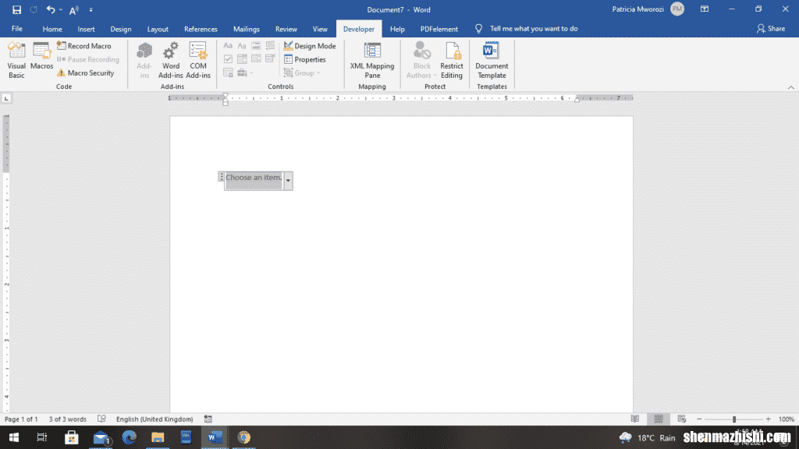Switch to Print Layout view

[659, 419]
